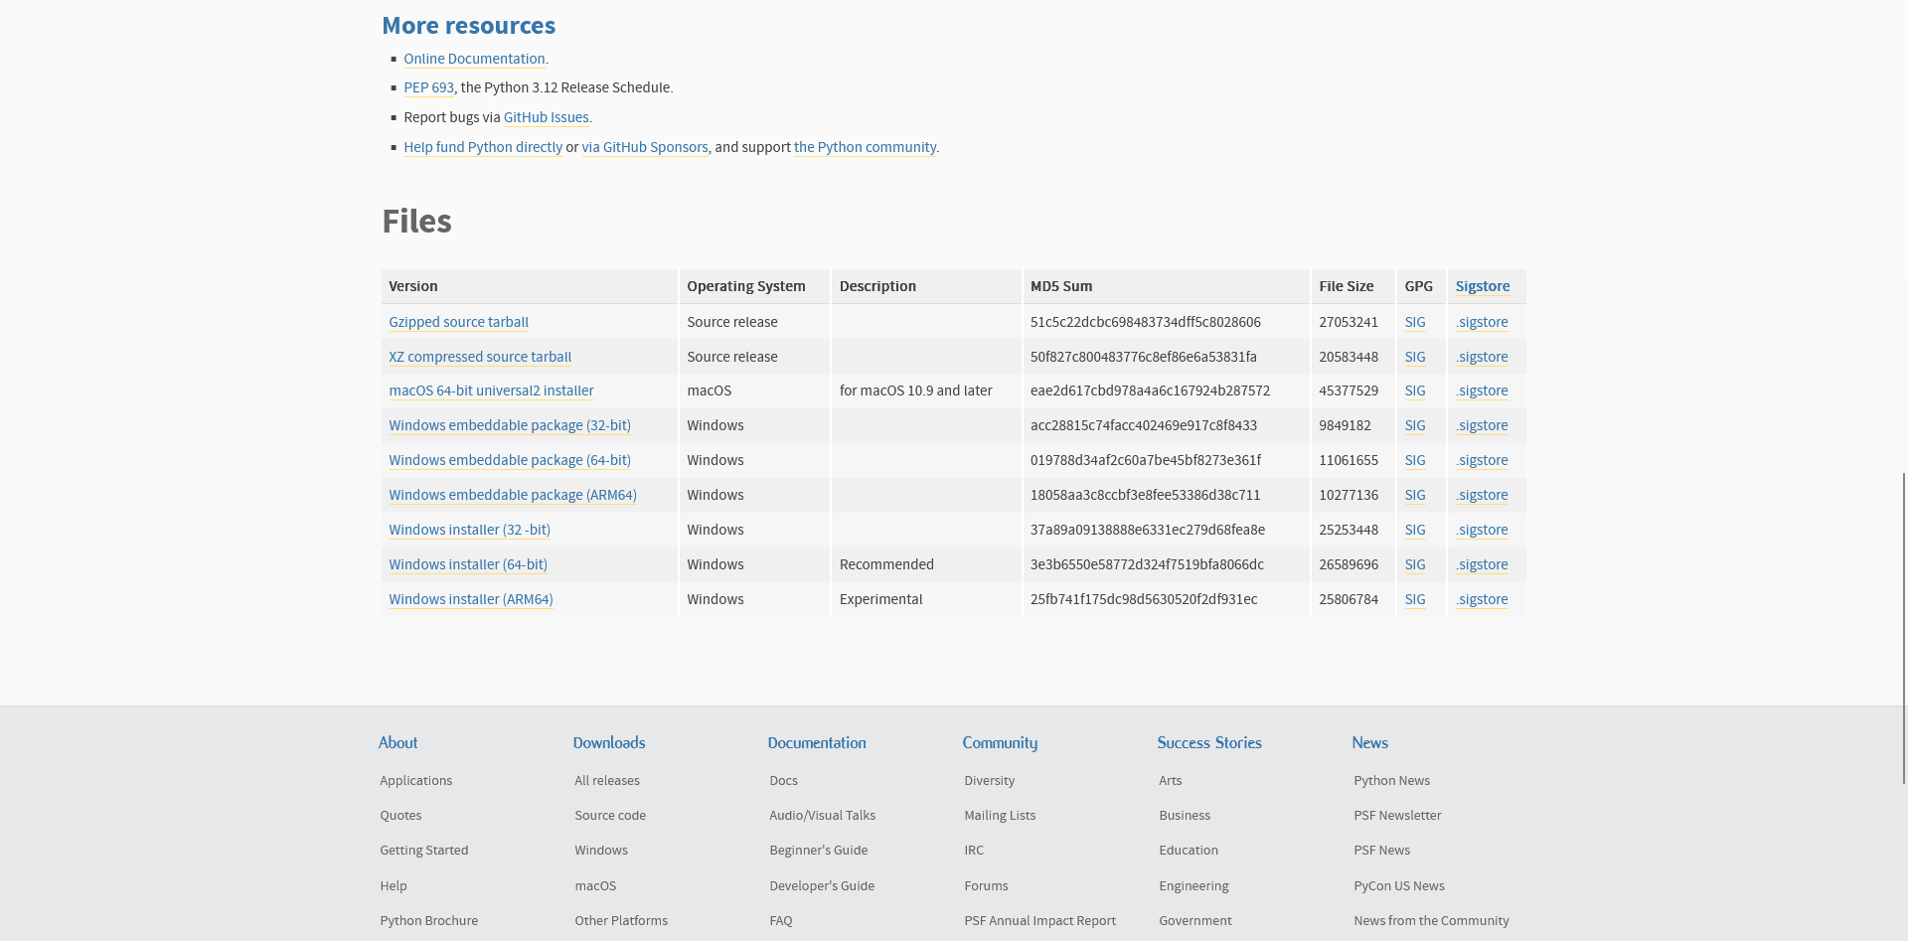
Task: Download Windows embeddable package (32-bit)
Action: 510,425
